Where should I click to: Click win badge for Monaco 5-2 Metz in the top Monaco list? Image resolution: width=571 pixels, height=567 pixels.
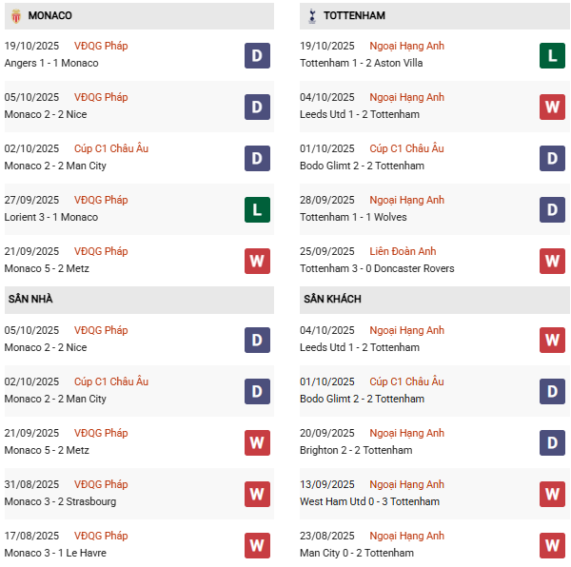(x=257, y=261)
